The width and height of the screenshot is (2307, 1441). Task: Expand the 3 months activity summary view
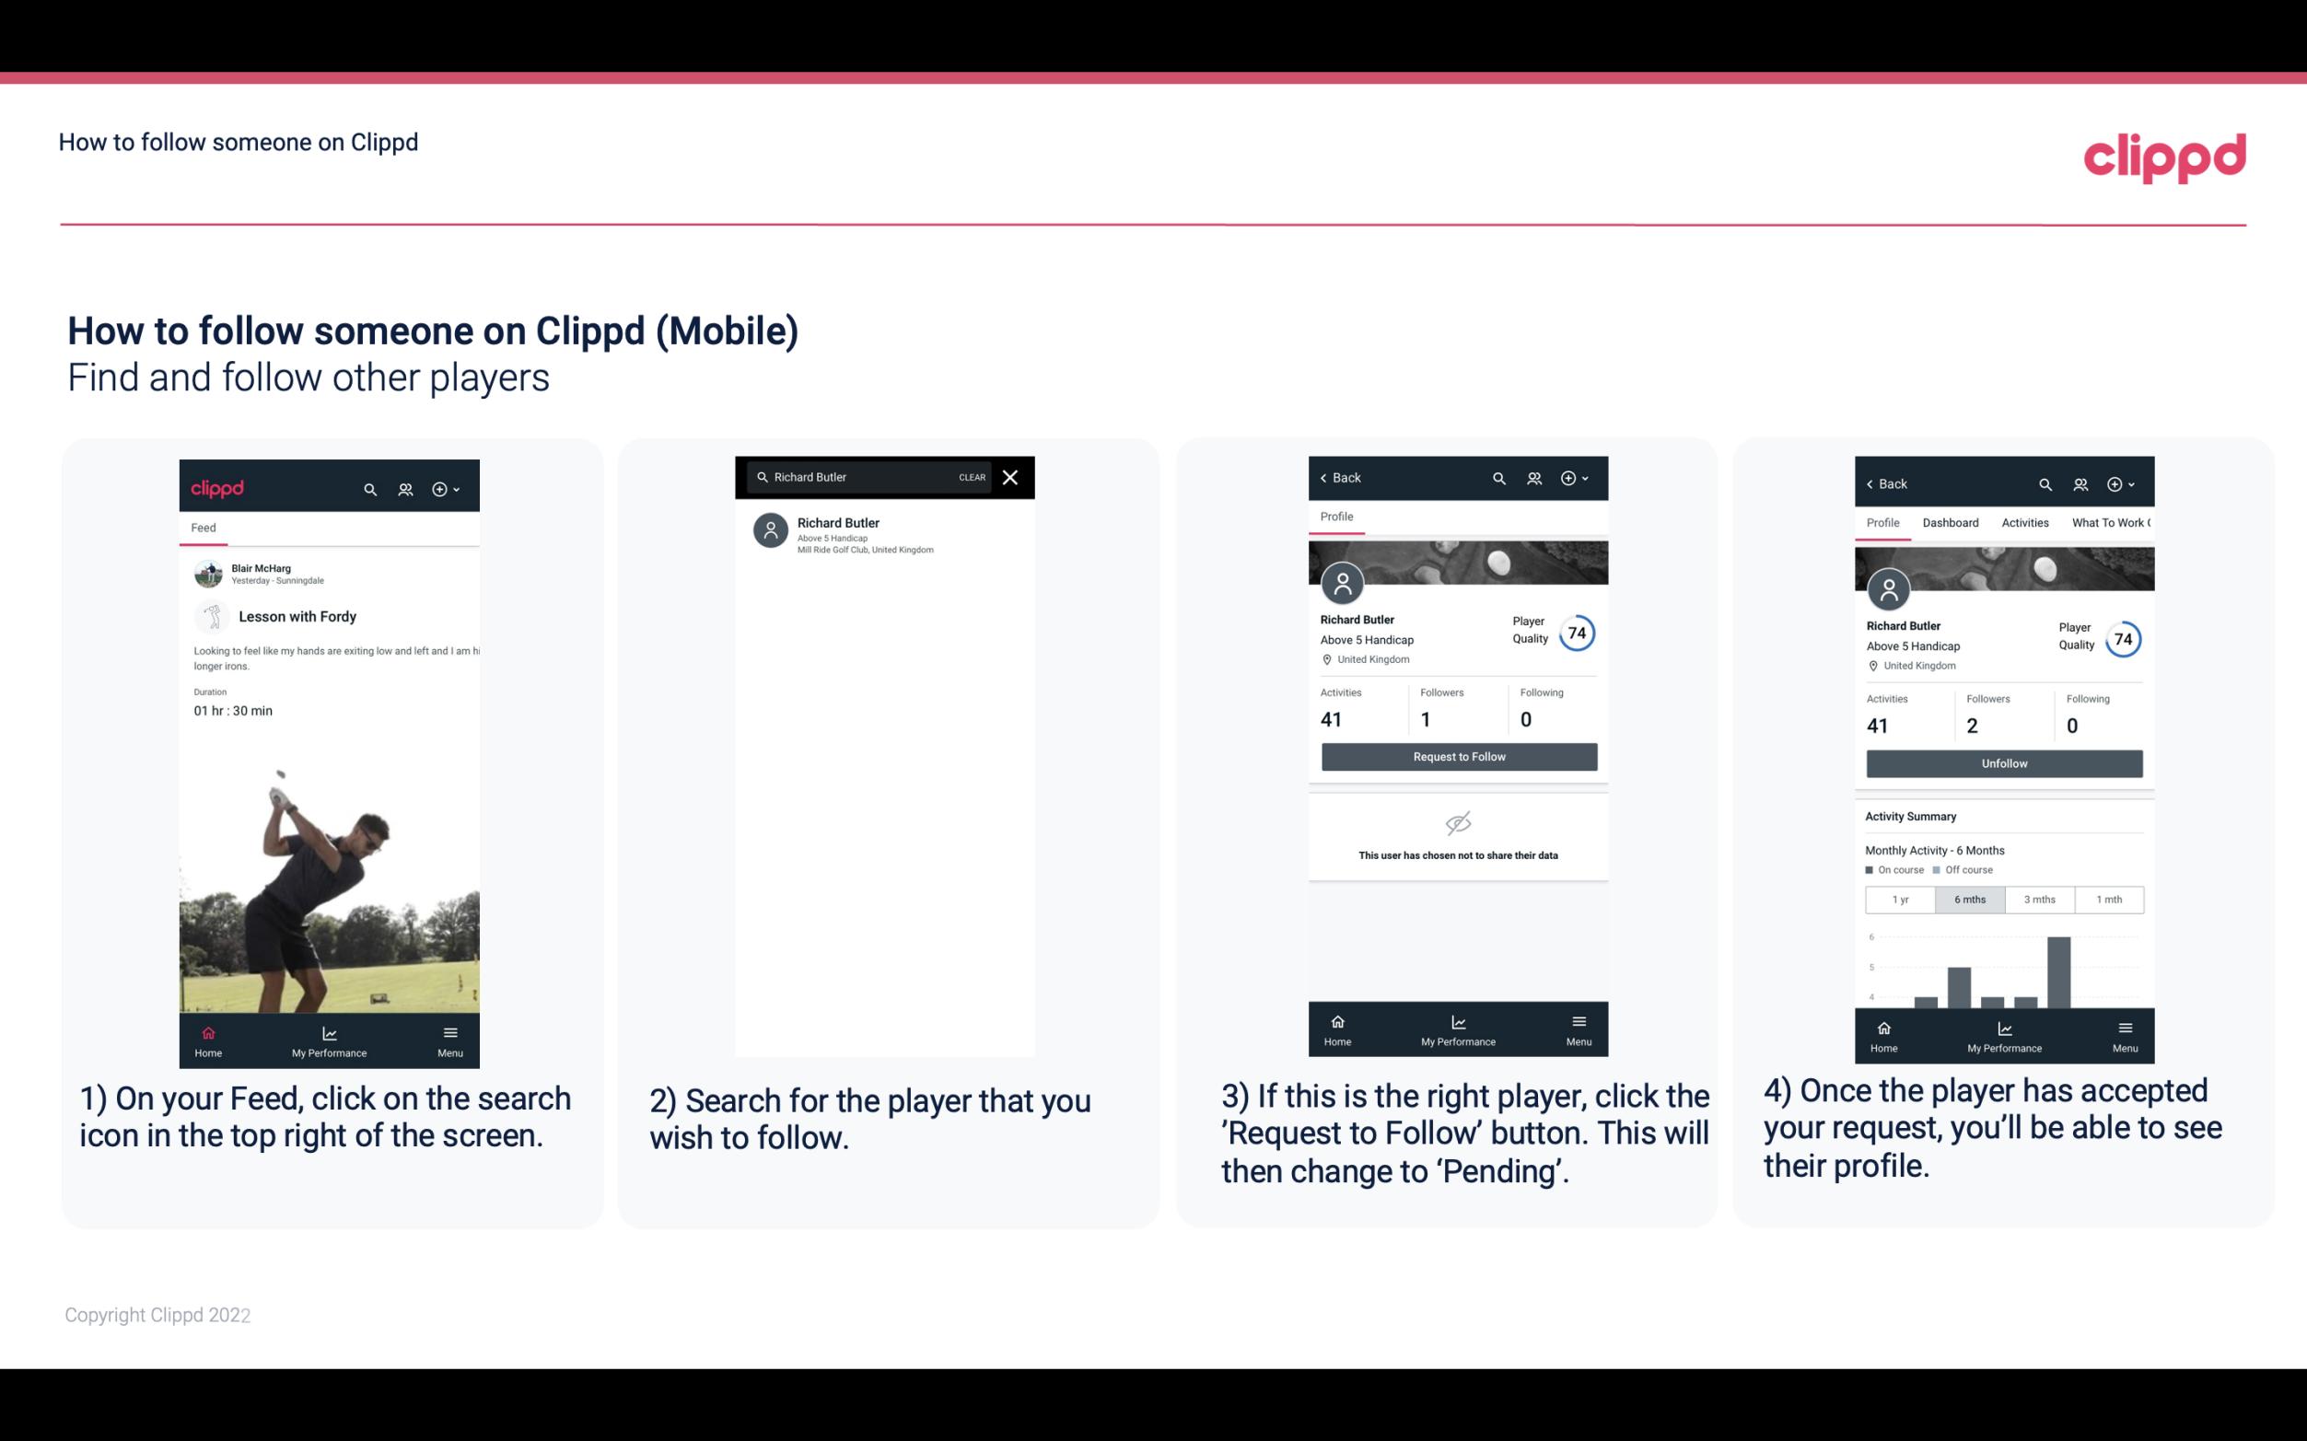[2038, 898]
